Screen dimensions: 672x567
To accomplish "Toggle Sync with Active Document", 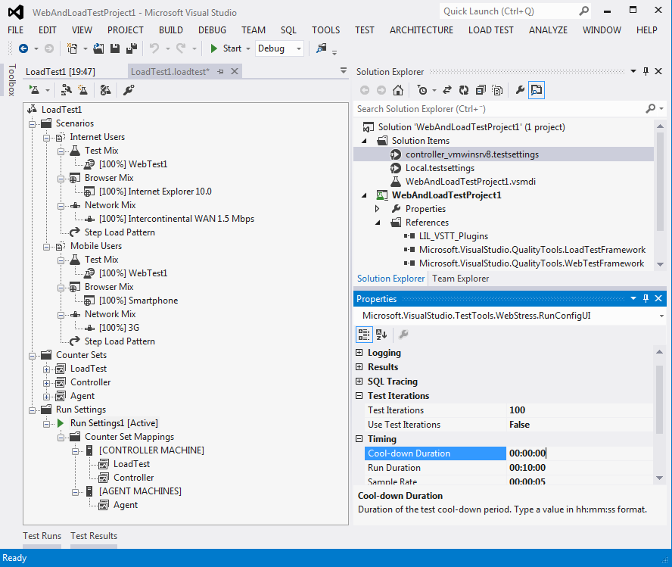I will (x=447, y=90).
